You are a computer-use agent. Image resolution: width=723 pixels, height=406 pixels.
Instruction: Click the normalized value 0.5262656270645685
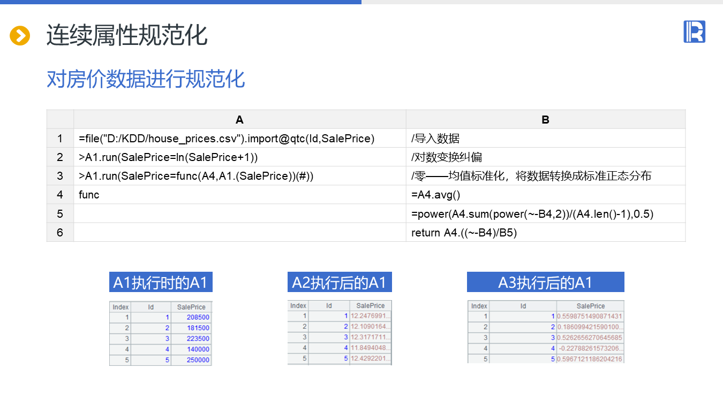[590, 338]
